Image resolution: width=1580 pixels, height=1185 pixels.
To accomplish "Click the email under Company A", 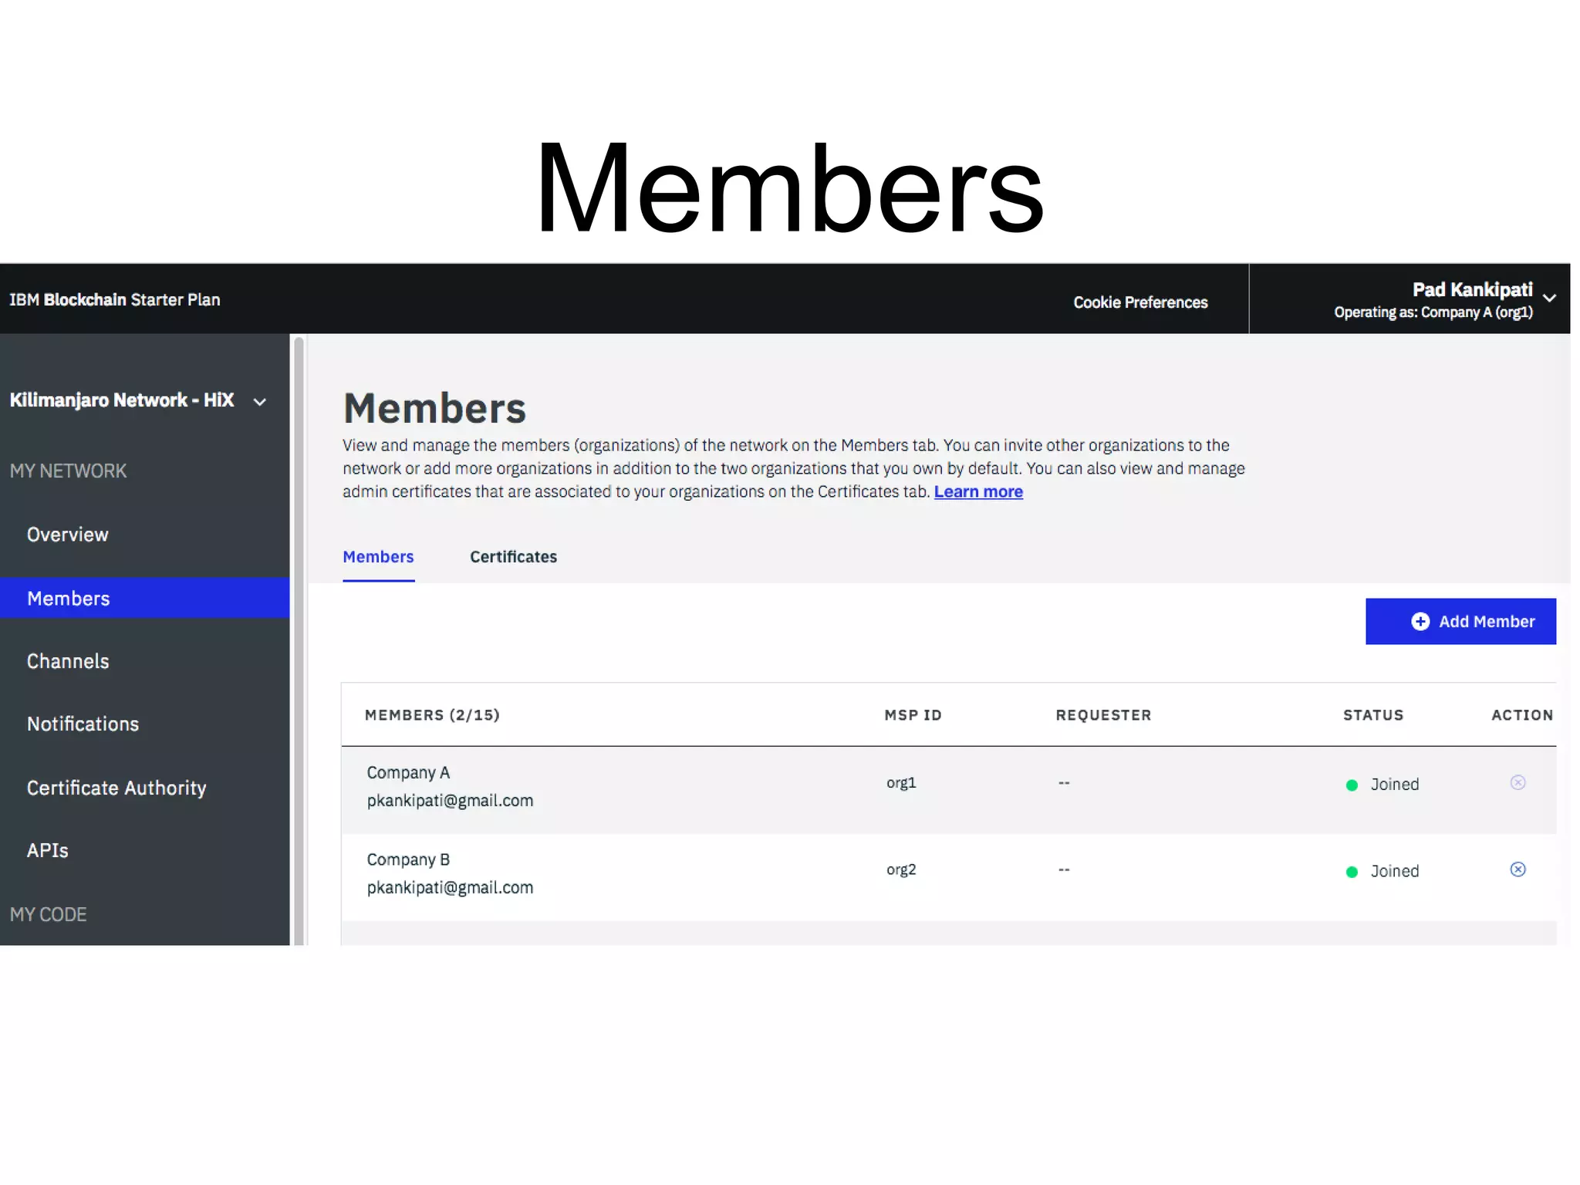I will click(450, 801).
